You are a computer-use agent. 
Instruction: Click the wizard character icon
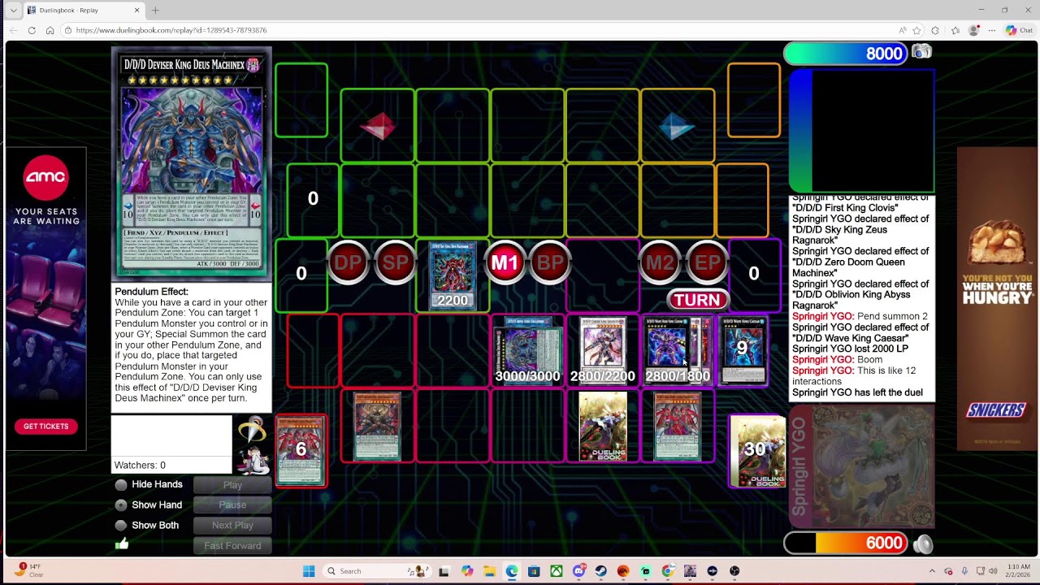coord(253,459)
